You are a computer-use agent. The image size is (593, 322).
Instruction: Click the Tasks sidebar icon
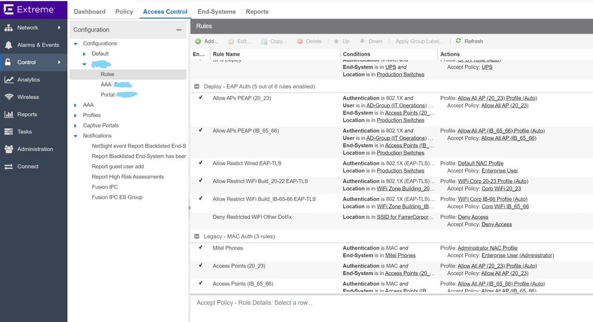click(x=8, y=132)
